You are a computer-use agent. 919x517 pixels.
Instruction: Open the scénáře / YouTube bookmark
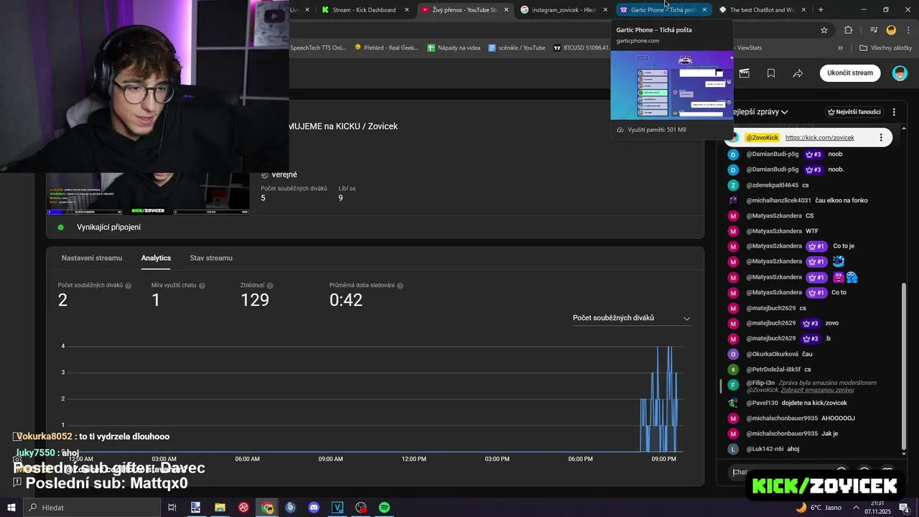coord(517,47)
